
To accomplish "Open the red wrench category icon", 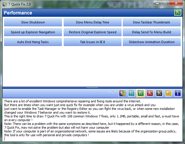I will click(150, 93).
